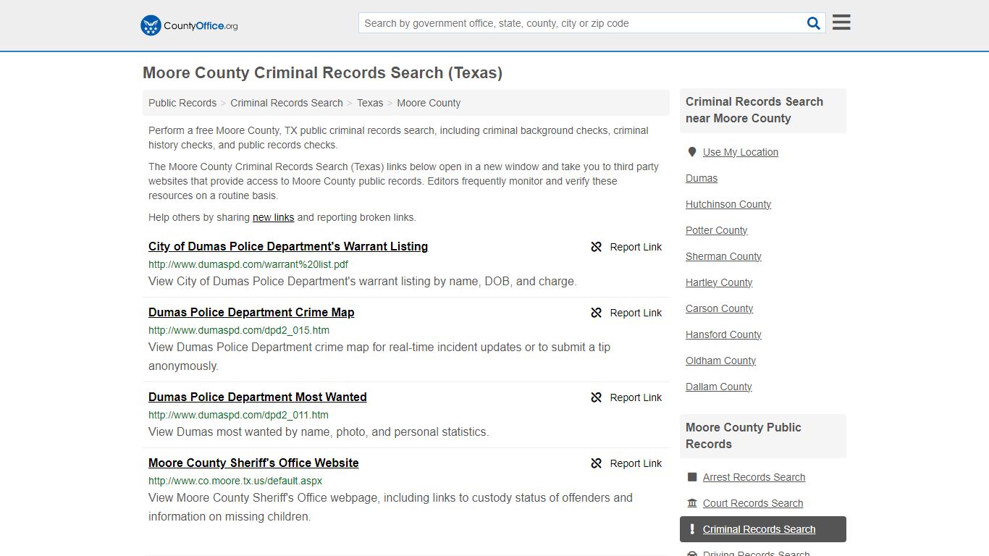
Task: Open Oldham County link
Action: coord(721,361)
